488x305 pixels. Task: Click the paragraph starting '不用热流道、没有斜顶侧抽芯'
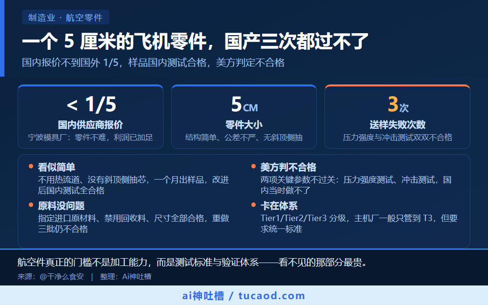[x=134, y=185]
